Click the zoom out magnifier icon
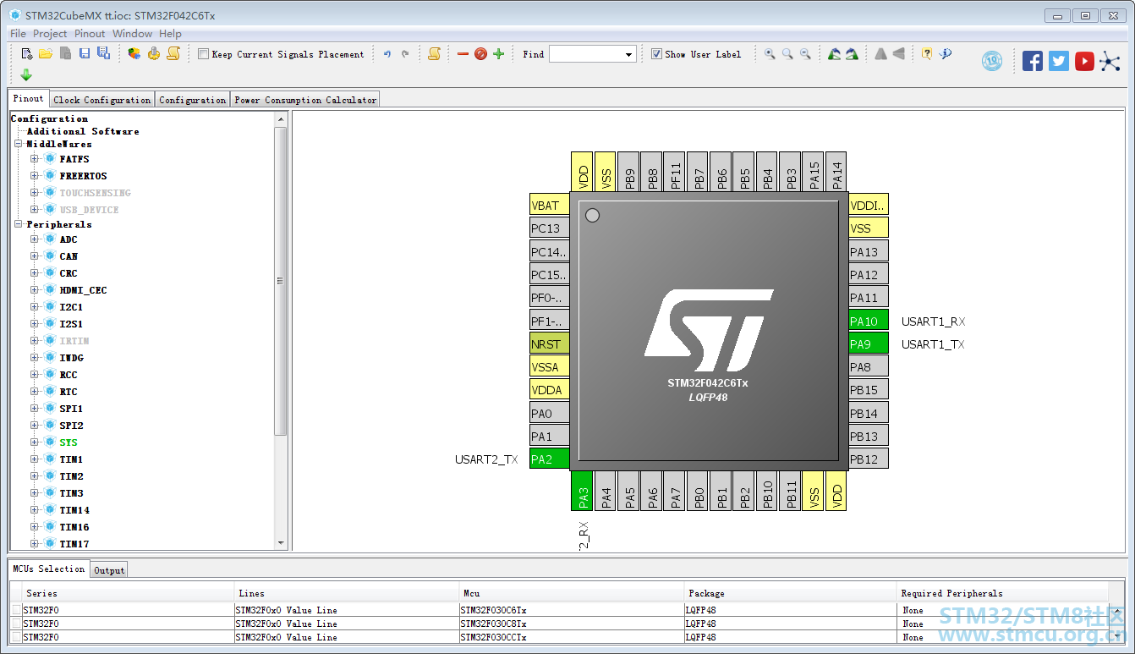 click(805, 54)
